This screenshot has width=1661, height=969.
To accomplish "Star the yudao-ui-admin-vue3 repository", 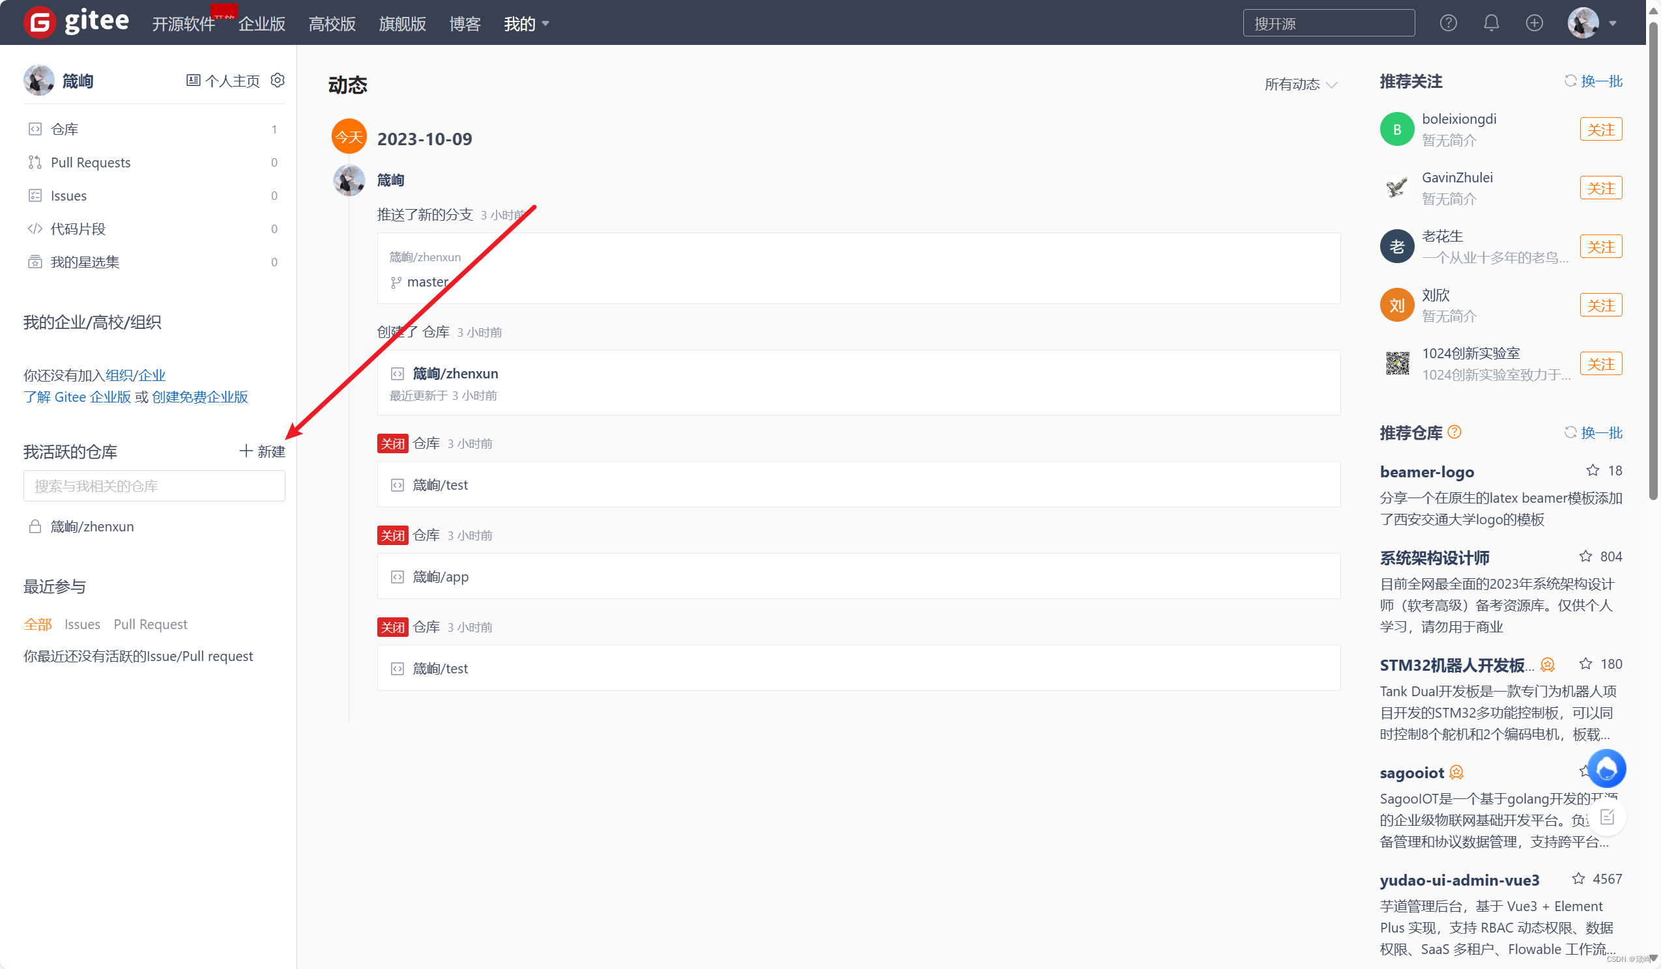I will pyautogui.click(x=1578, y=878).
